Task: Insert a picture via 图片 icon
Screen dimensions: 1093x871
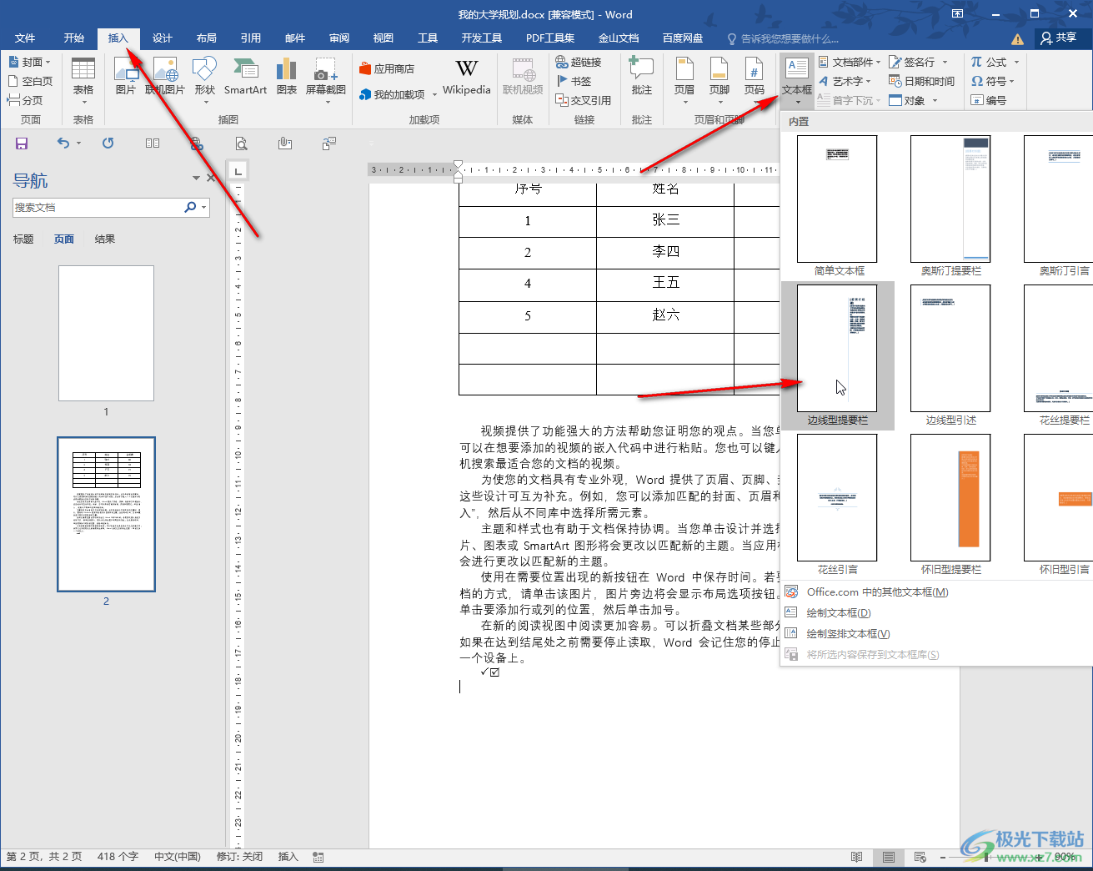Action: [125, 77]
